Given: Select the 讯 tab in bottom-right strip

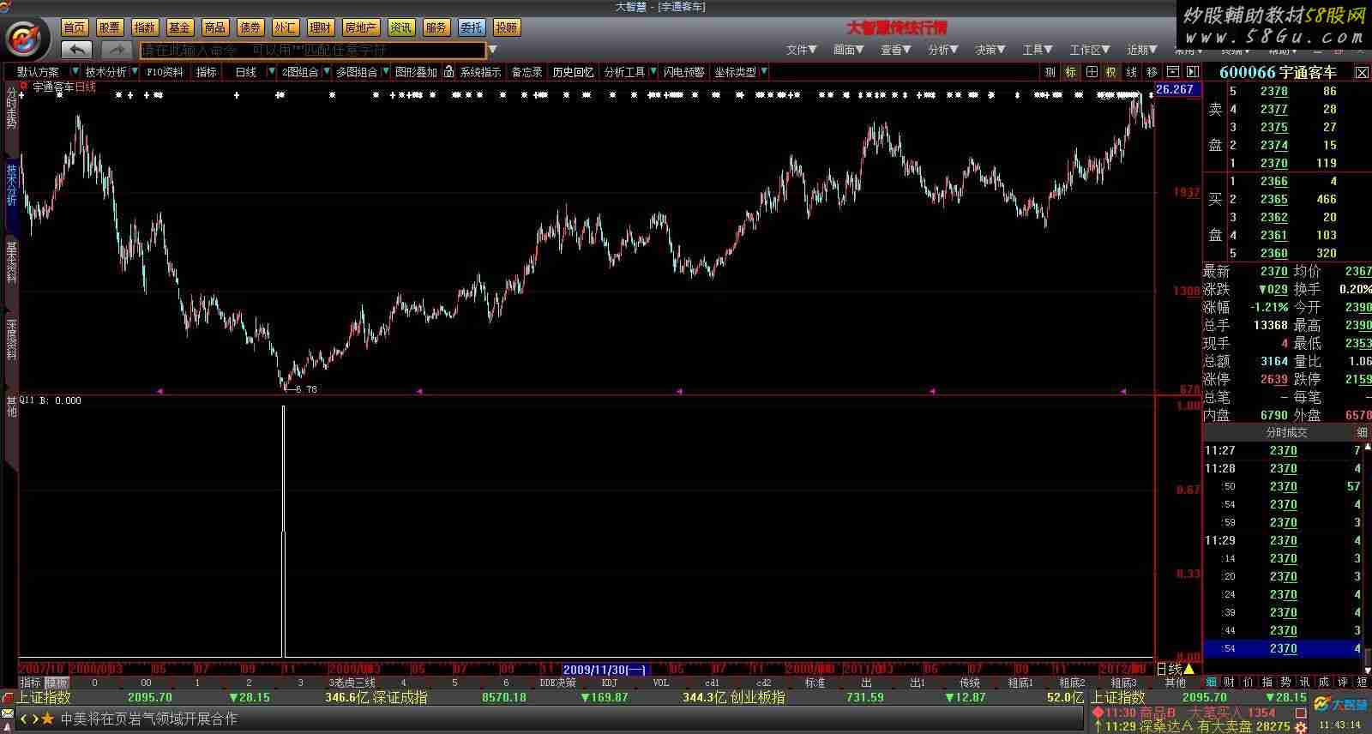Looking at the screenshot, I should [x=1305, y=683].
